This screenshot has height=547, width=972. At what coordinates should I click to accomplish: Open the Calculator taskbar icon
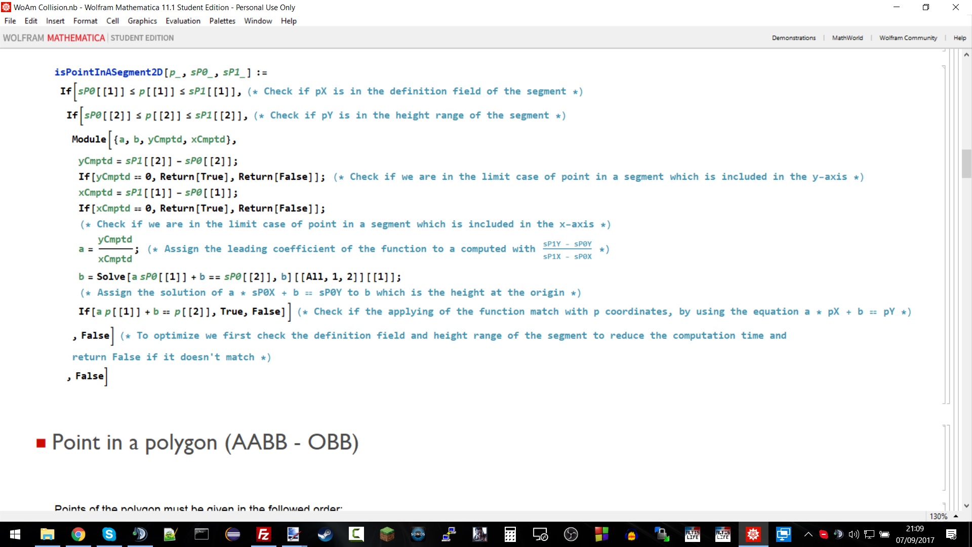[510, 534]
